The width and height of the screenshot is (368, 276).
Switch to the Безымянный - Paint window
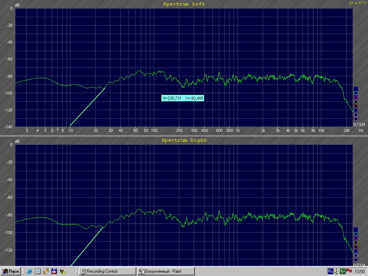(165, 271)
